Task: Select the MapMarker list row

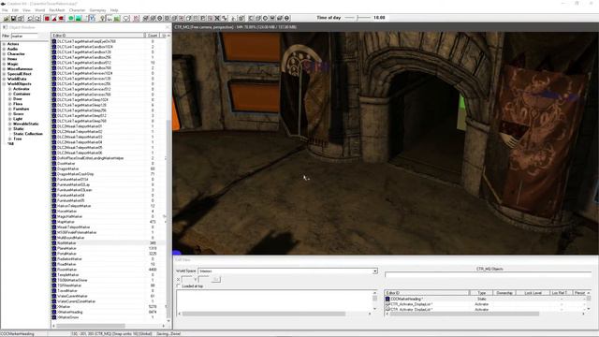Action: [x=109, y=222]
